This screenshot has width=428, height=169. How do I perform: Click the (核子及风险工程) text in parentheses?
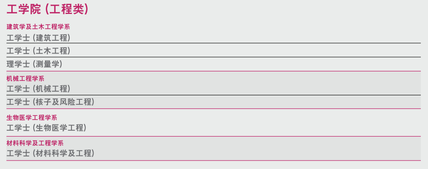tap(63, 102)
